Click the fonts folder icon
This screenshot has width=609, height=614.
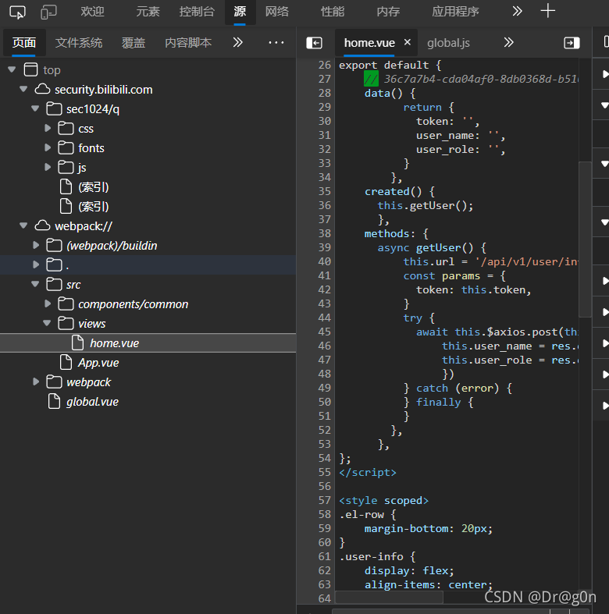point(66,147)
